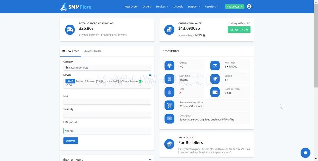
Task: Click the coins icon in API Discount card
Action: point(169,144)
